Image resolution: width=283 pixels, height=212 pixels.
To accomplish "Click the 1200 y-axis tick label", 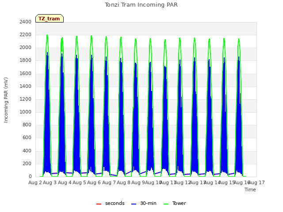I will (x=26, y=99).
